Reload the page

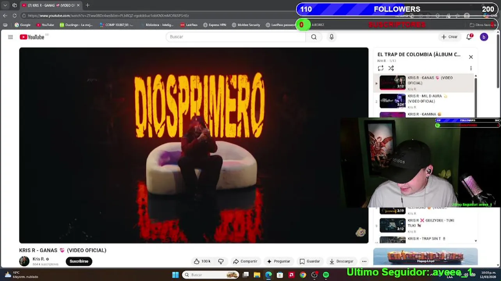[14, 16]
